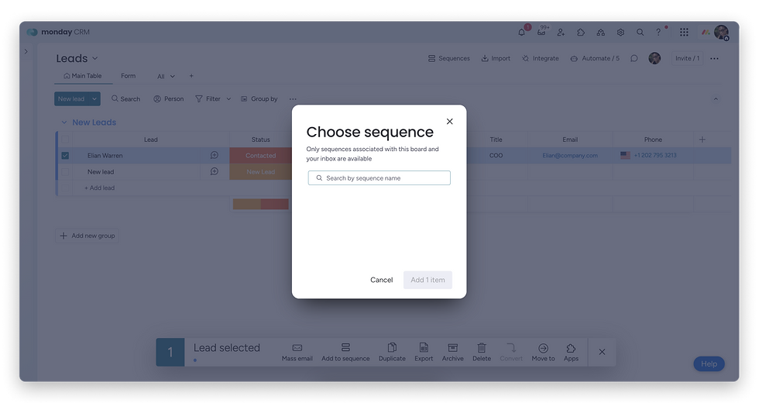Click Cancel in the sequence dialog
The width and height of the screenshot is (759, 403).
(x=381, y=280)
